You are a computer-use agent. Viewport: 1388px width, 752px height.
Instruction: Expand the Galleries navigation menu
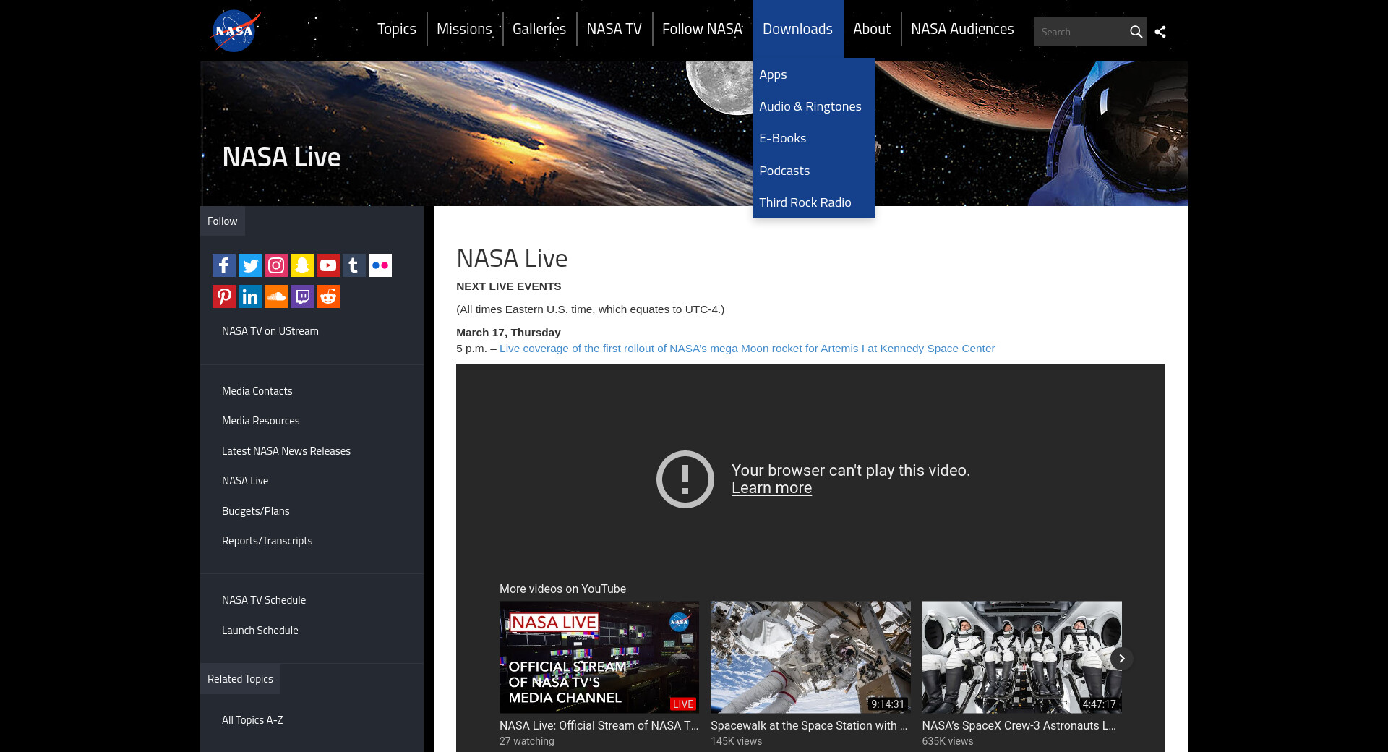[x=539, y=29]
